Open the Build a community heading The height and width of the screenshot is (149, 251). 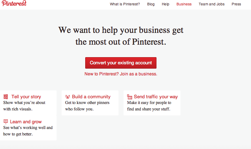[91, 96]
